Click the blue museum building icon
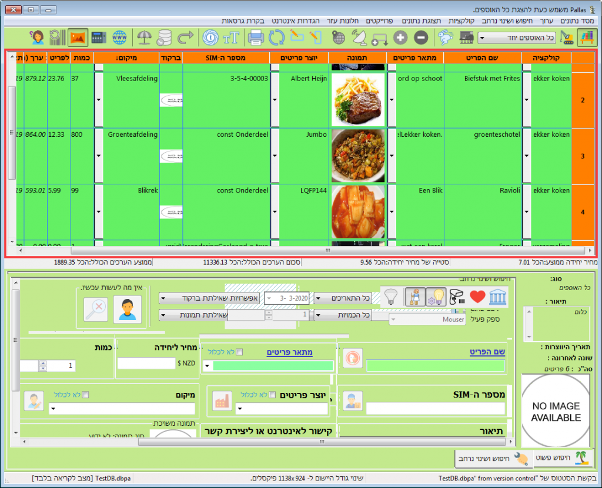The width and height of the screenshot is (602, 488). [x=498, y=297]
